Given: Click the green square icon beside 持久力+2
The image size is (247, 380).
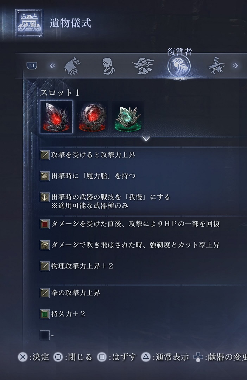Looking at the screenshot, I should point(45,314).
